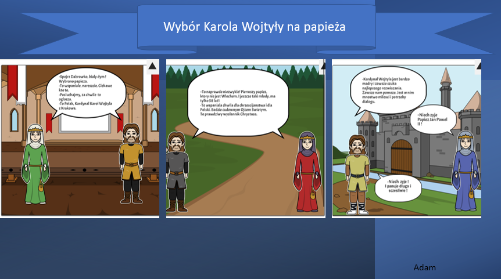Image resolution: width=501 pixels, height=279 pixels.
Task: Click the triangle arrow atop the first panel
Action: (152, 66)
